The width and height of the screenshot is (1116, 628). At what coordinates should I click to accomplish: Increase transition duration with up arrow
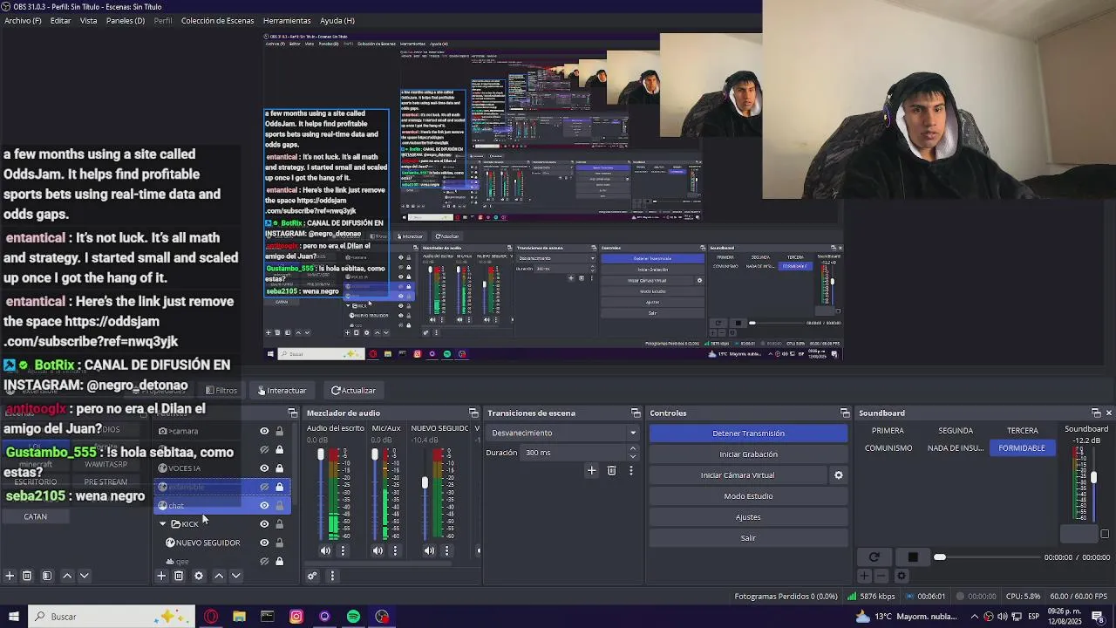(x=633, y=448)
